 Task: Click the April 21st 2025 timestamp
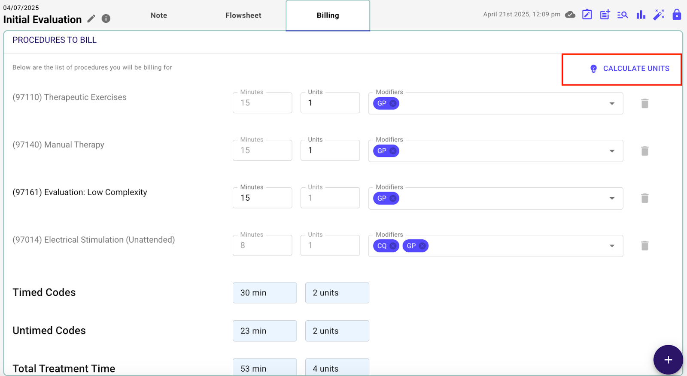(522, 14)
